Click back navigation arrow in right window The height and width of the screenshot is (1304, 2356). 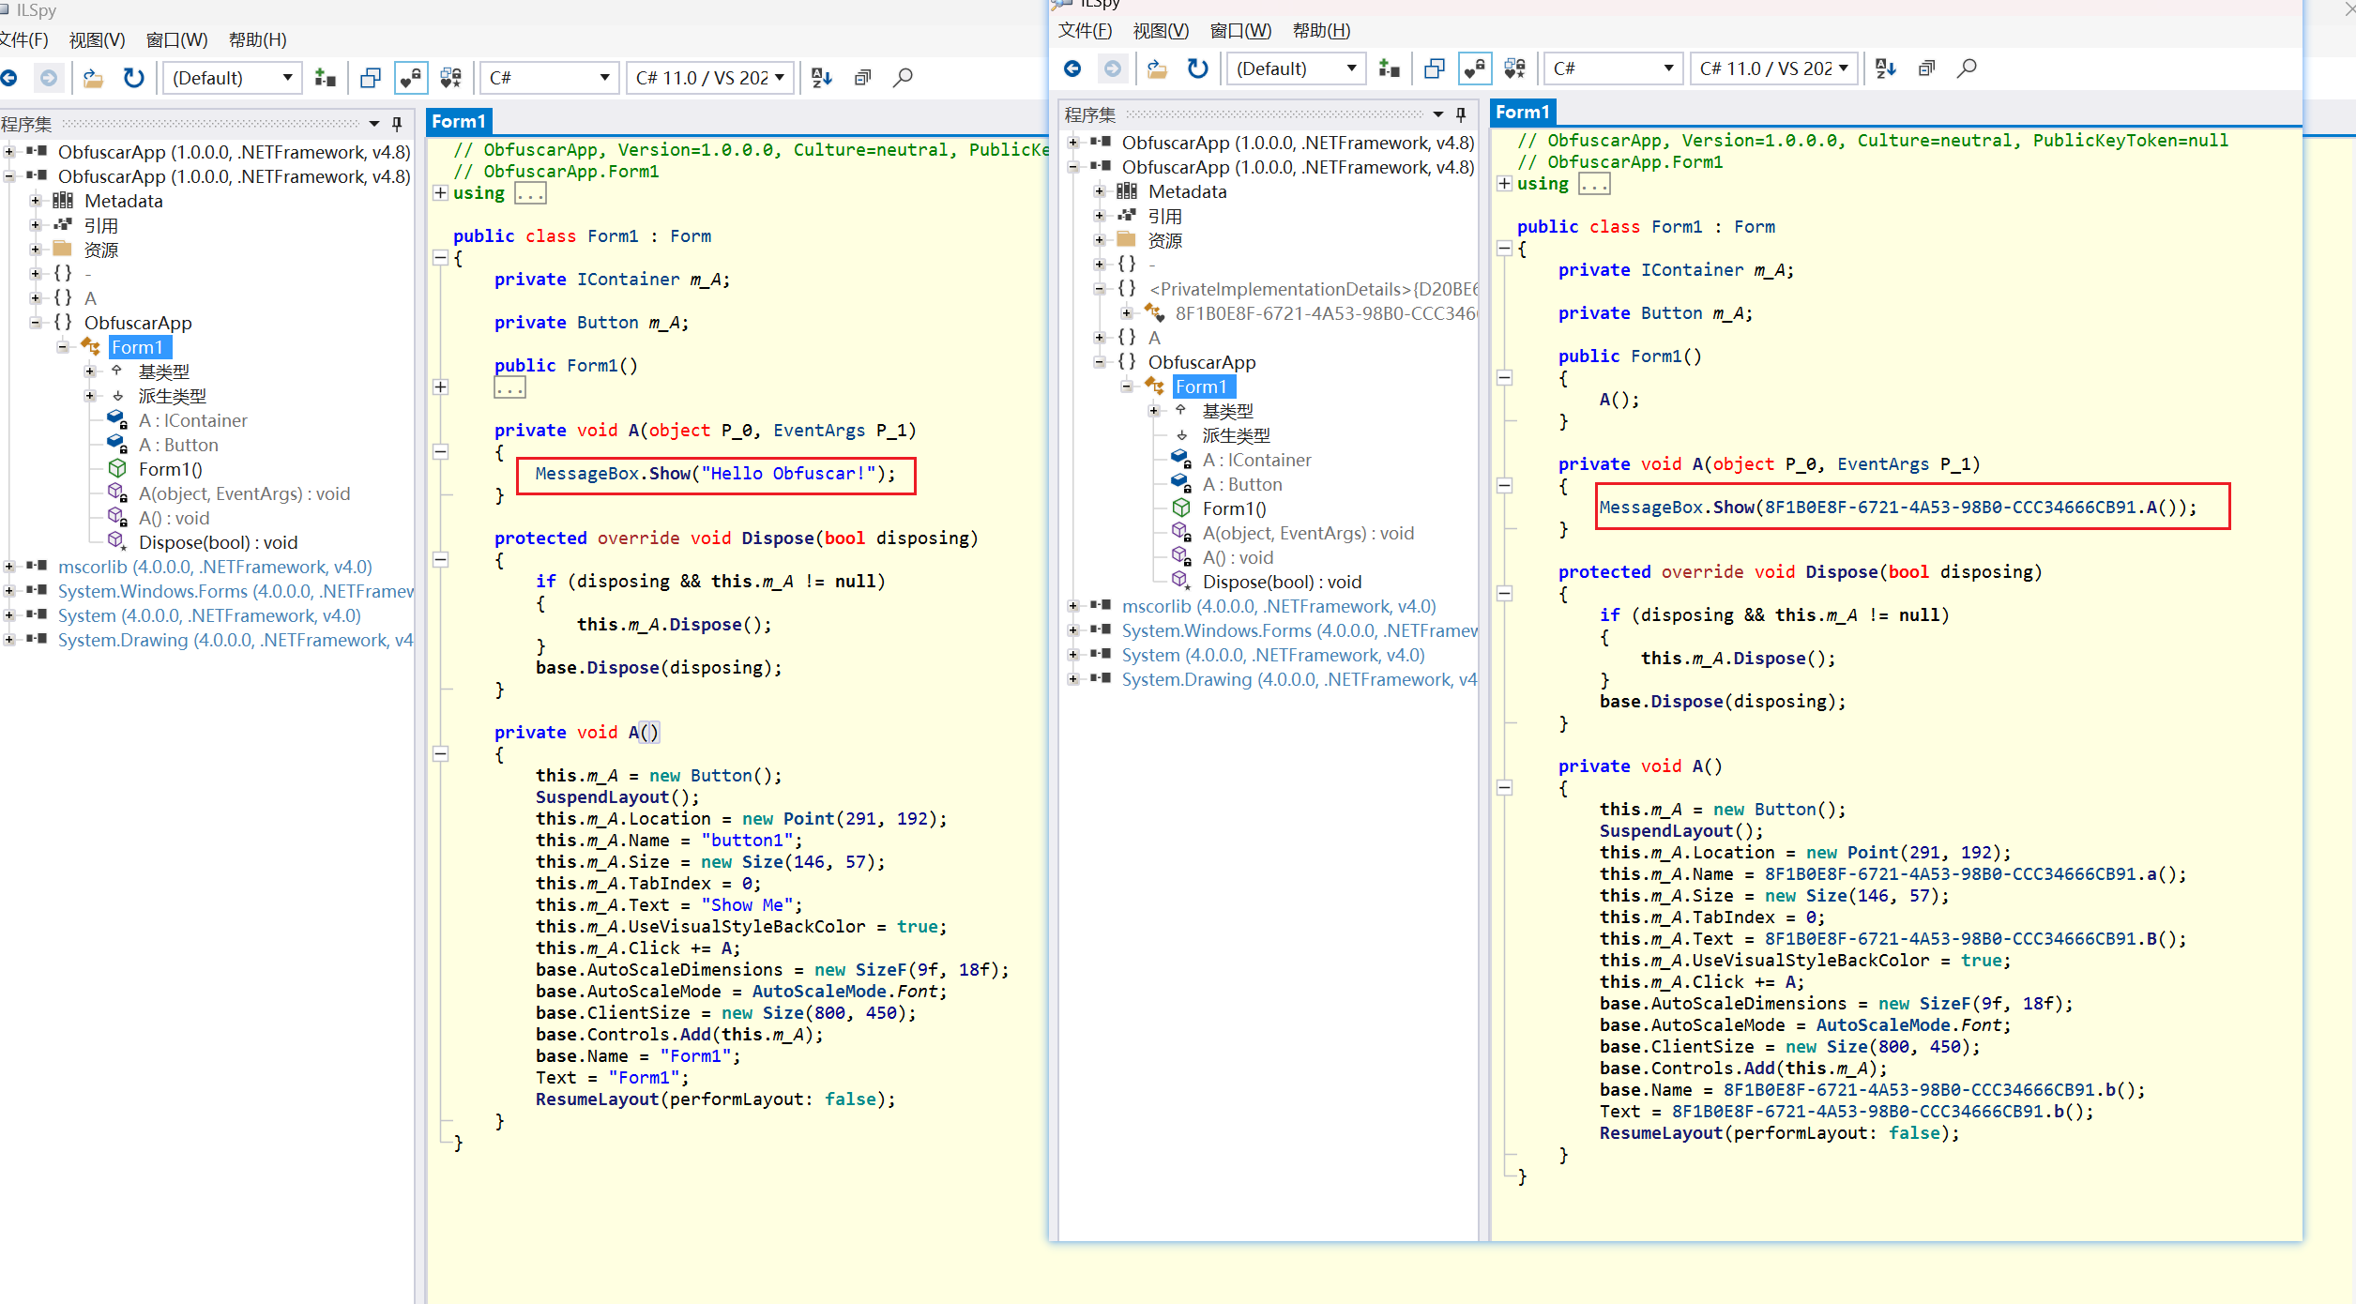[1072, 68]
